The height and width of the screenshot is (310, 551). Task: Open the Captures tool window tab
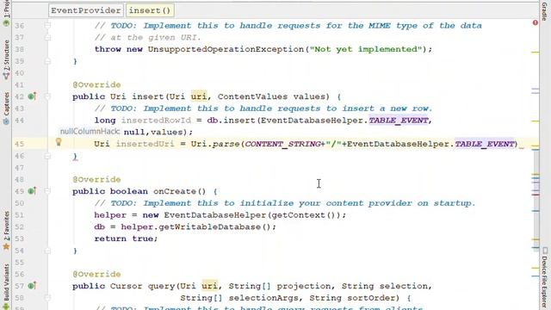click(6, 108)
